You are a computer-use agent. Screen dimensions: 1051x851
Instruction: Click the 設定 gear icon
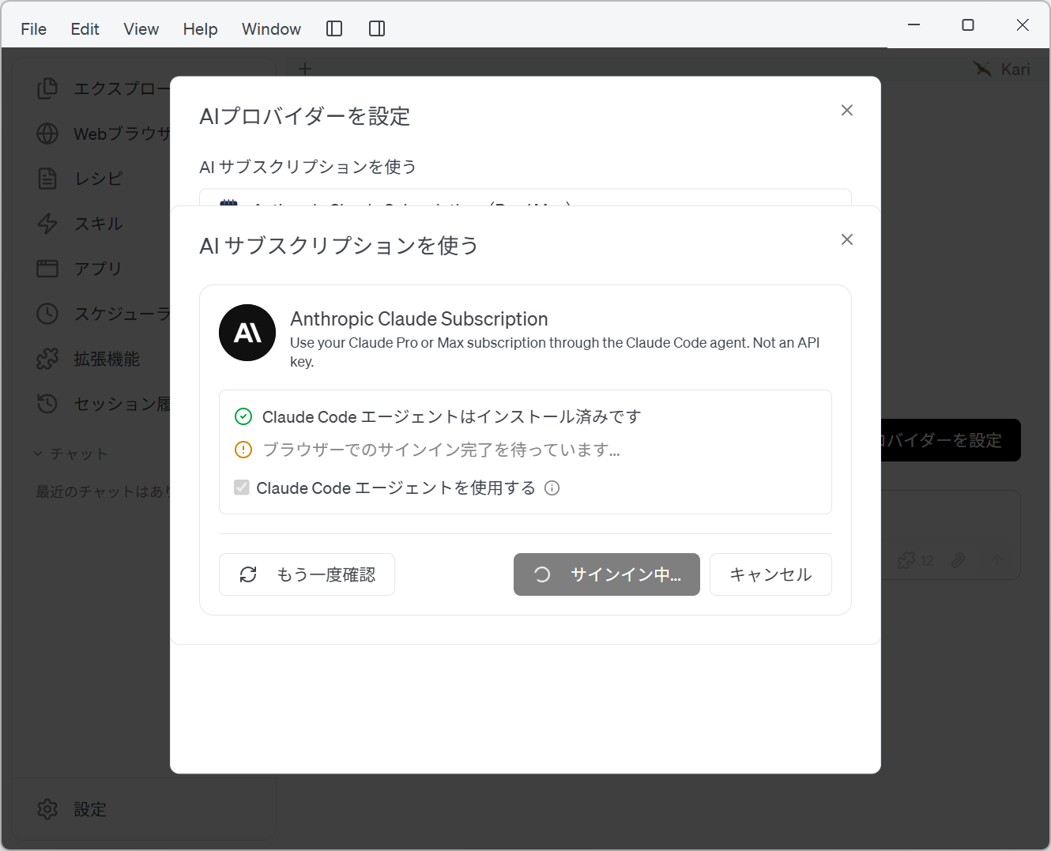click(47, 809)
